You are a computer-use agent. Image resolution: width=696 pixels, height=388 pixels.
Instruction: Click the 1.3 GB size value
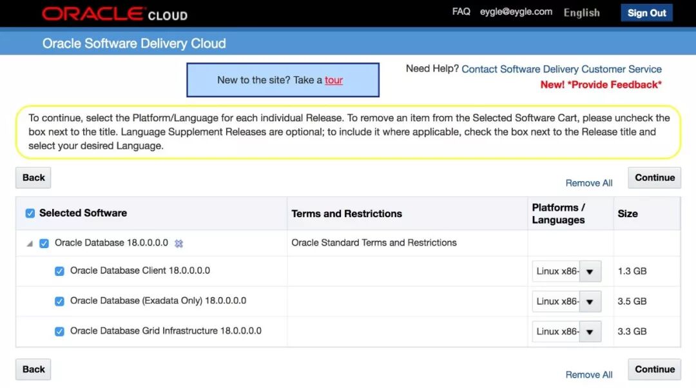(632, 271)
